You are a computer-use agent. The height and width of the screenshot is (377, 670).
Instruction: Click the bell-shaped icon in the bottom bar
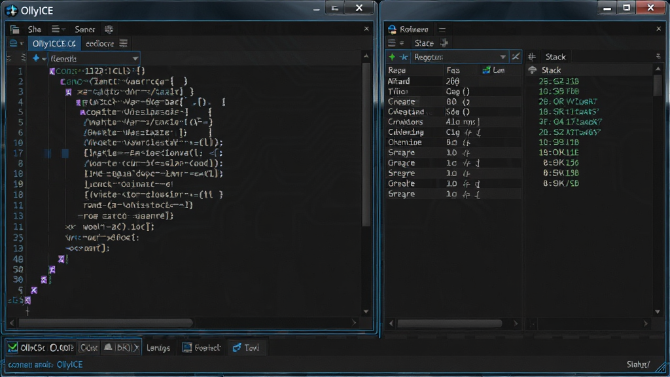click(x=108, y=348)
